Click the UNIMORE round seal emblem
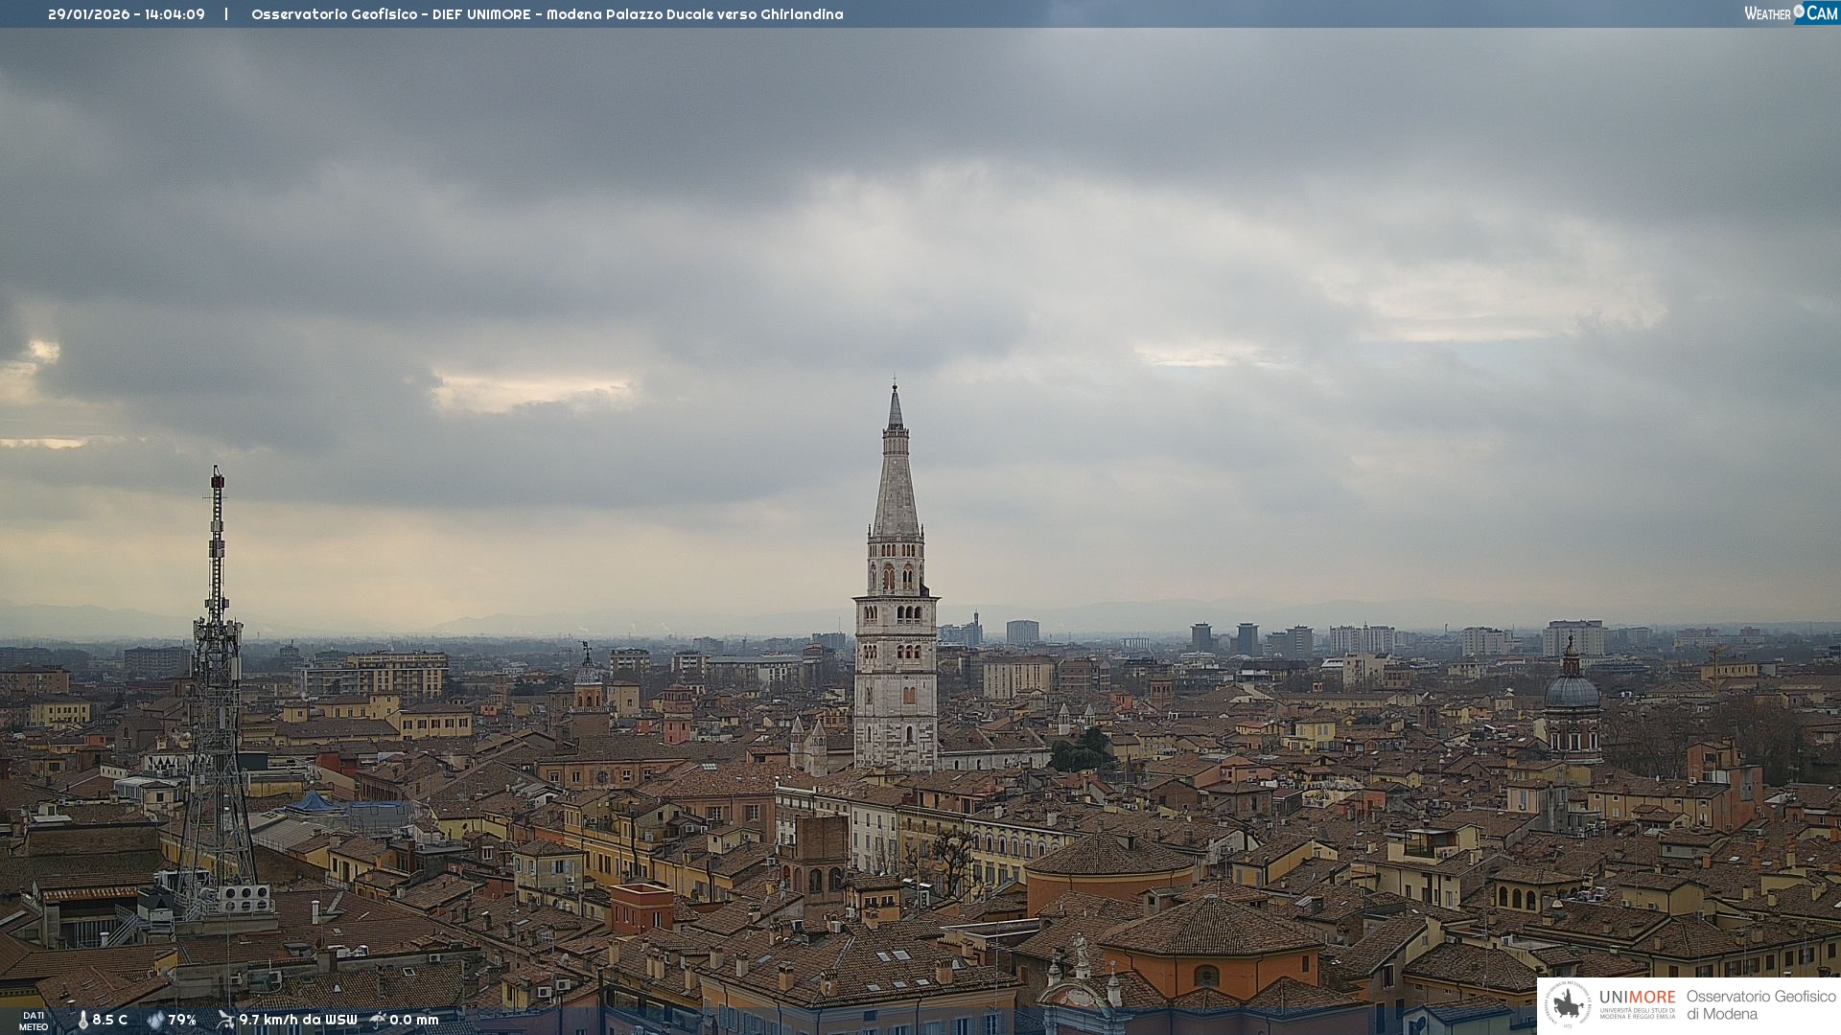This screenshot has width=1841, height=1035. [1568, 1005]
